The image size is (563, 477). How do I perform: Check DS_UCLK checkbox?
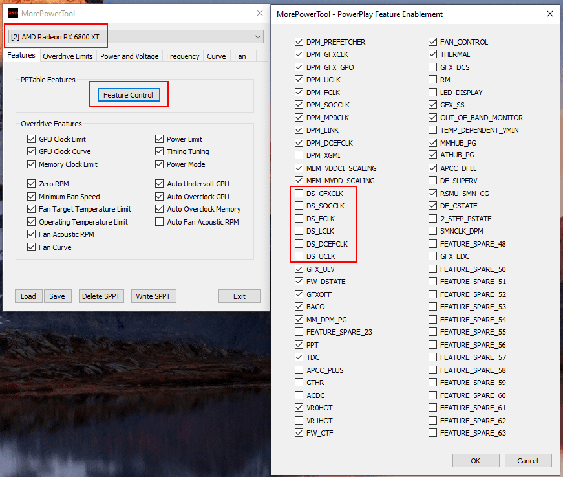(x=299, y=256)
